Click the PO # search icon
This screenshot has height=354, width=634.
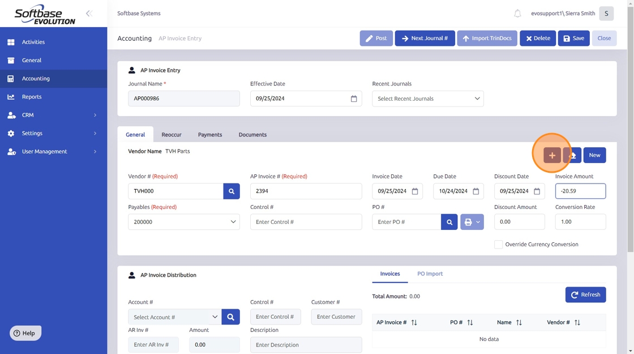coord(449,222)
